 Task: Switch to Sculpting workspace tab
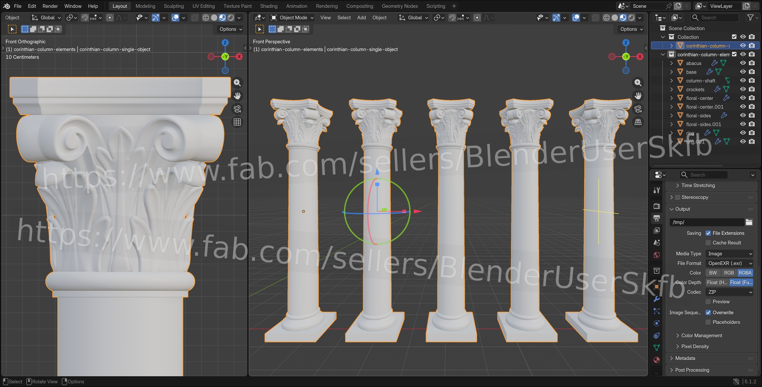[174, 6]
